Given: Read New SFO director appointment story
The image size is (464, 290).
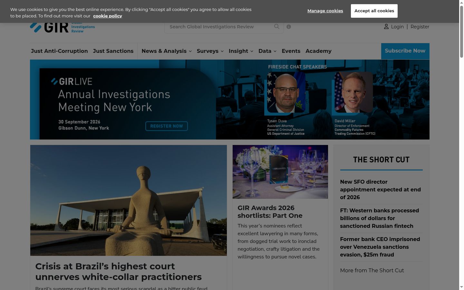Looking at the screenshot, I should click(x=381, y=189).
